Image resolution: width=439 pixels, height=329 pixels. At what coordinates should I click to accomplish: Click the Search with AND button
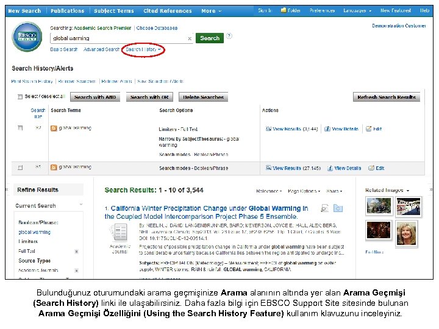point(95,97)
